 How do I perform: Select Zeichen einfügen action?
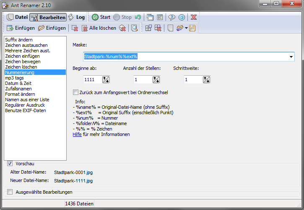35,56
